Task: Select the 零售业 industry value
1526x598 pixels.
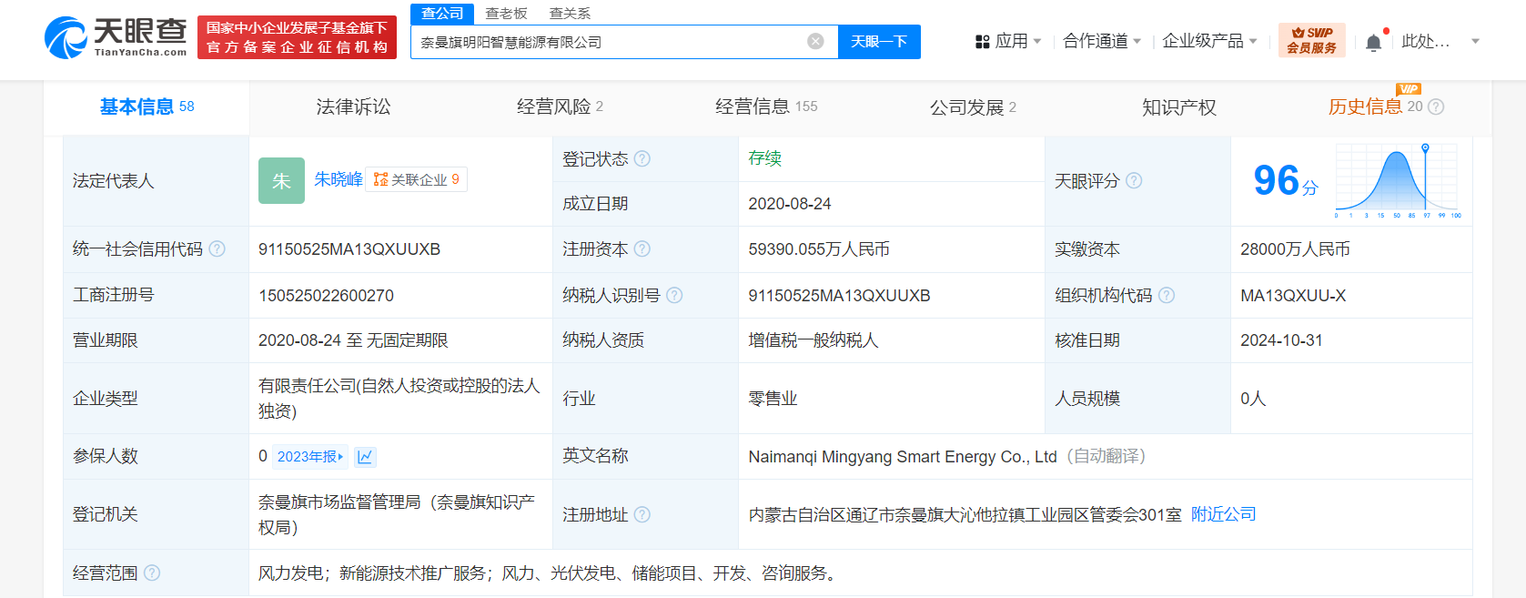Action: (773, 399)
